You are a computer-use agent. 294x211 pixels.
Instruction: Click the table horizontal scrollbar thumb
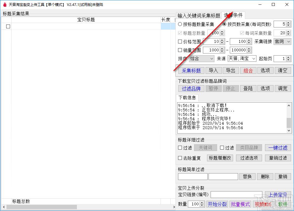click(42, 207)
